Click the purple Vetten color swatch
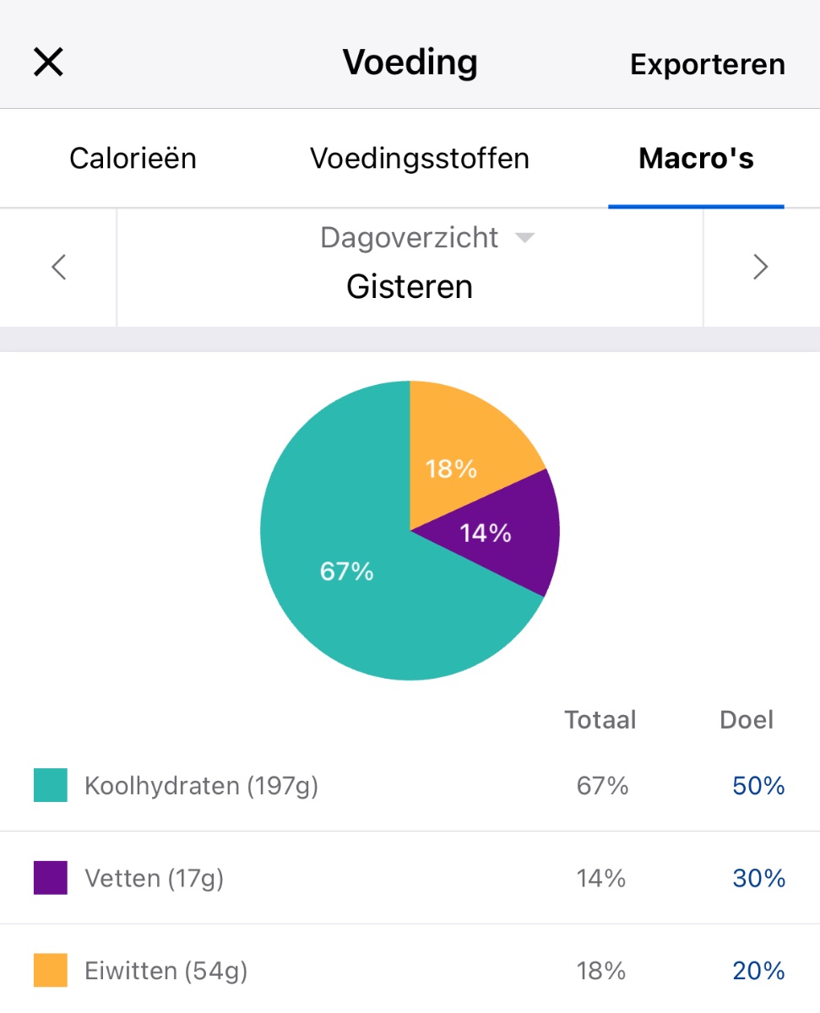Viewport: 820px width, 1013px height. click(x=51, y=878)
